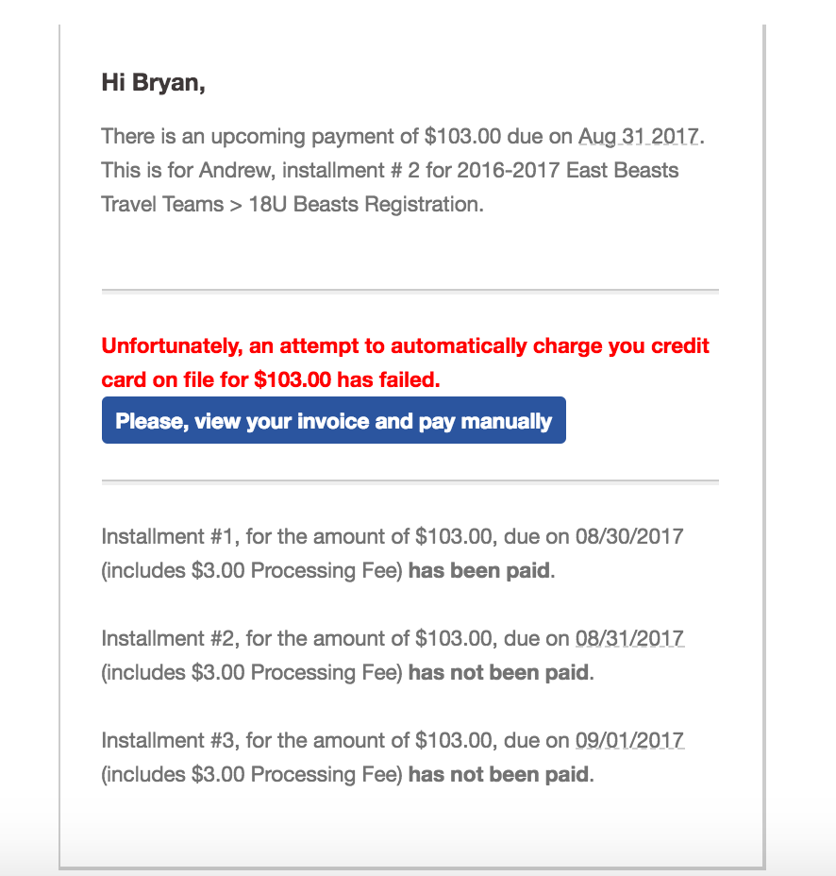
Task: Click Installment #2's has not been paid status
Action: pyautogui.click(x=499, y=672)
